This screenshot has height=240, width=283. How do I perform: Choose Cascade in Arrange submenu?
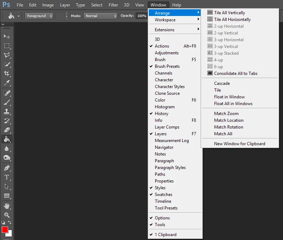click(x=240, y=83)
